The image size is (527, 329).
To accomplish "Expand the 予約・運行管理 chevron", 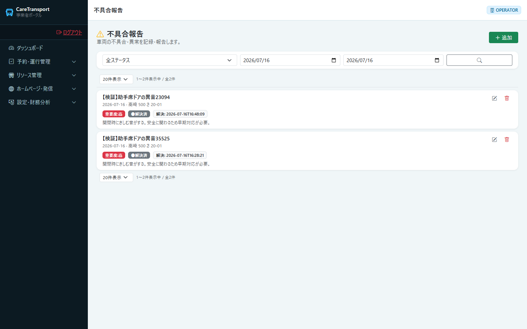I will click(74, 62).
